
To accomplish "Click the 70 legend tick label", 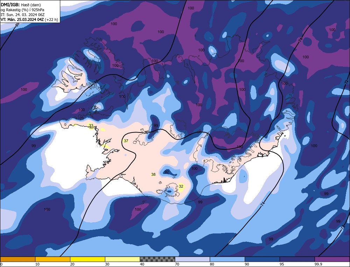I will [x=177, y=264].
